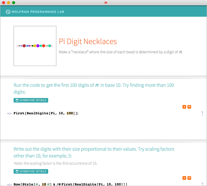Toggle Show/Hide Details under scaling factors section

click(x=31, y=171)
